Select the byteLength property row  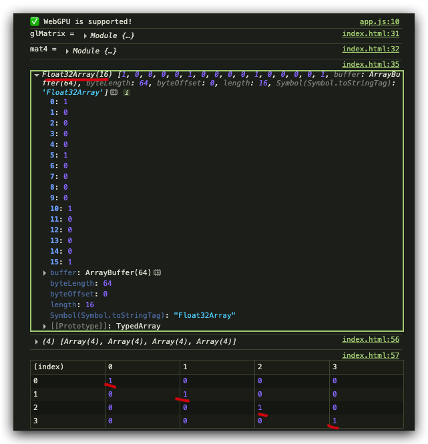[x=81, y=283]
